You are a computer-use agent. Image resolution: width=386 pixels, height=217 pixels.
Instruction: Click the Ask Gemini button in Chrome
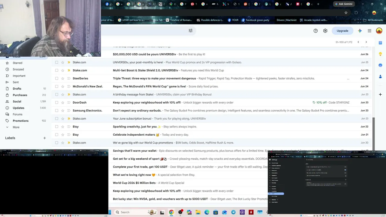coord(343,4)
